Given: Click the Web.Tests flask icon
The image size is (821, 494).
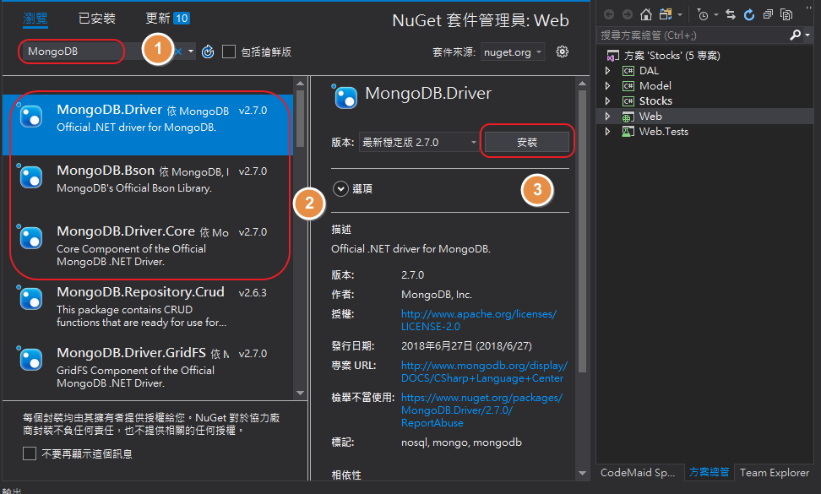Looking at the screenshot, I should pyautogui.click(x=628, y=132).
